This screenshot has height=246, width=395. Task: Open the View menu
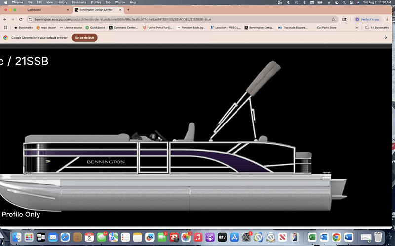coord(50,2)
